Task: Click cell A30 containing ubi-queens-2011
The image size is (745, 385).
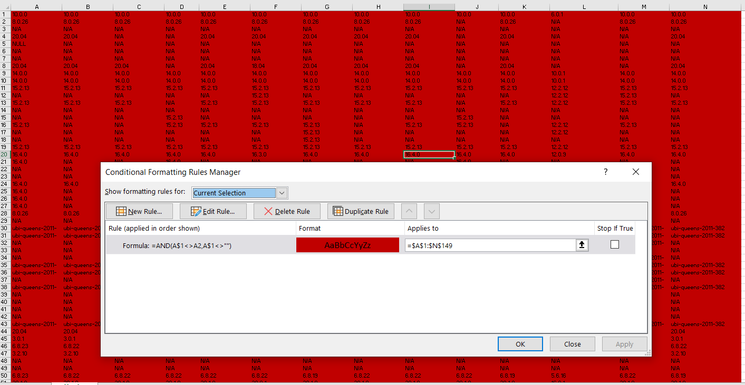Action: [x=36, y=228]
